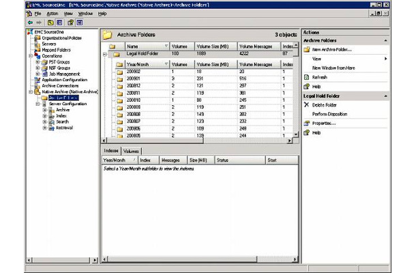Open the View menu

68,14
